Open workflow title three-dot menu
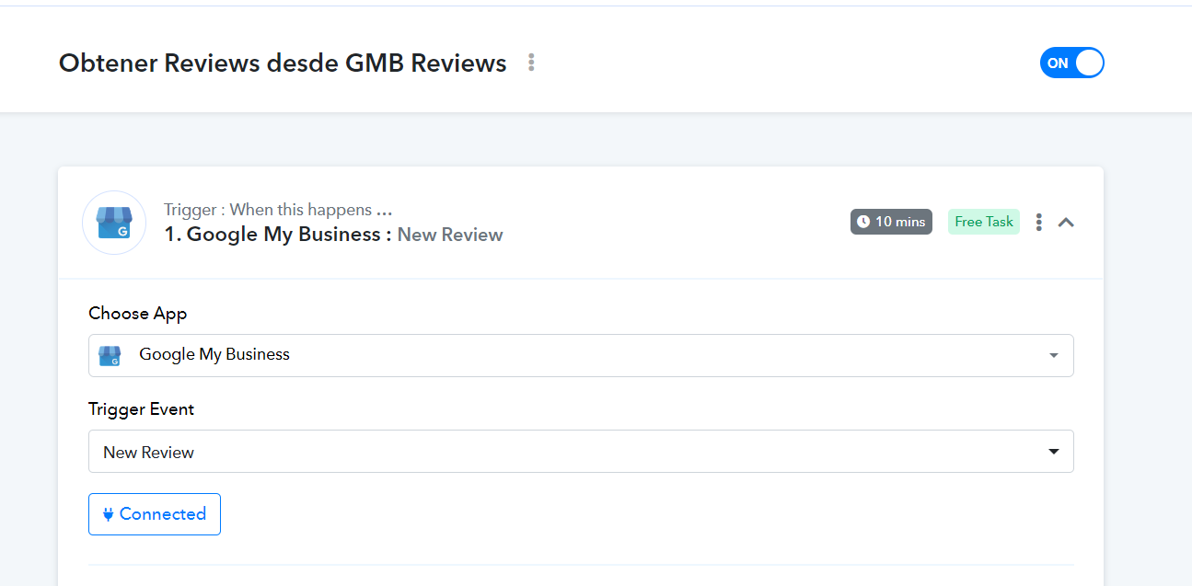This screenshot has height=586, width=1192. point(531,63)
